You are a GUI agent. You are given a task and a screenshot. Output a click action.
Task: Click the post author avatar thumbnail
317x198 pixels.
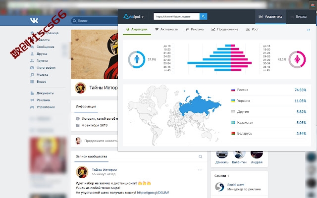[82, 172]
